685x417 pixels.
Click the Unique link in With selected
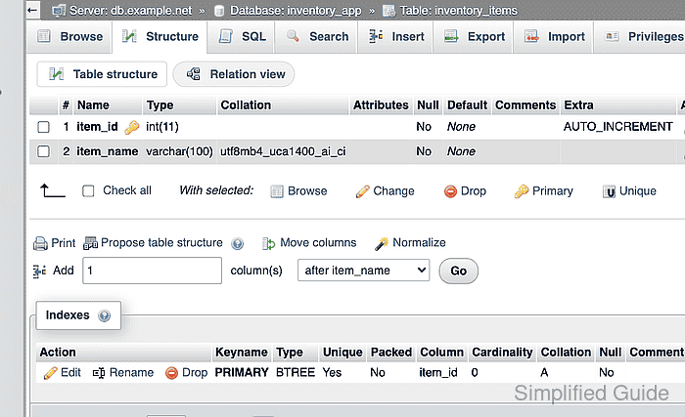tap(637, 191)
